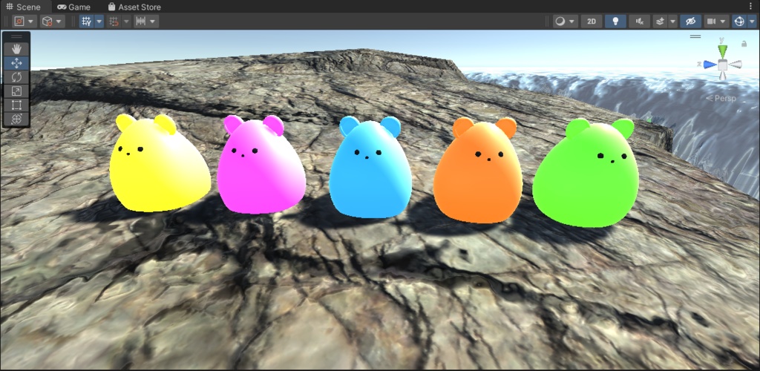Select the Rotate tool
The image size is (760, 371).
click(16, 77)
